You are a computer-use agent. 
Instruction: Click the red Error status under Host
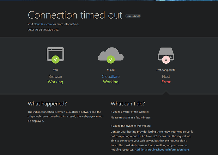coord(166,82)
